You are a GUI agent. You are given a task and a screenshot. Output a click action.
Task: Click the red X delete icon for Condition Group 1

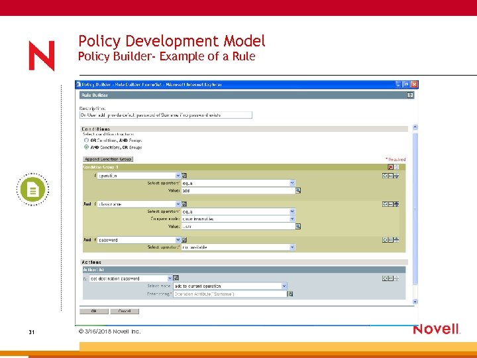coord(391,167)
